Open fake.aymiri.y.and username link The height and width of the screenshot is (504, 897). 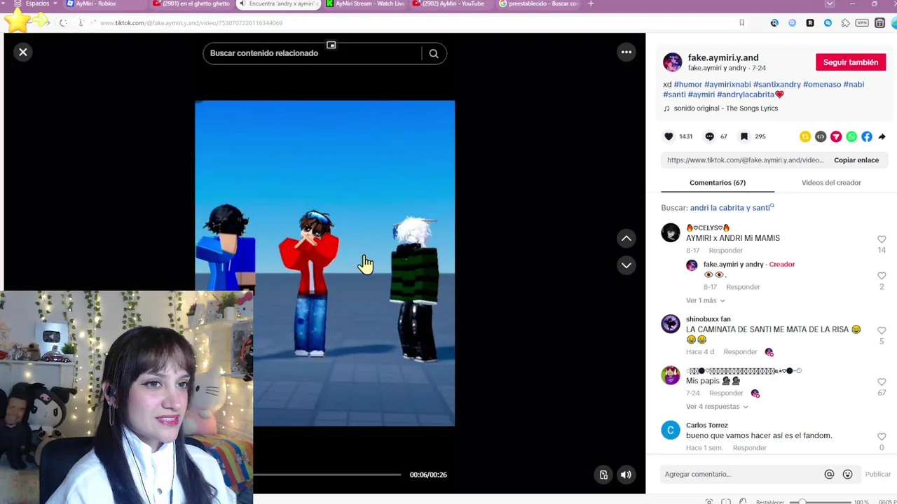point(723,57)
